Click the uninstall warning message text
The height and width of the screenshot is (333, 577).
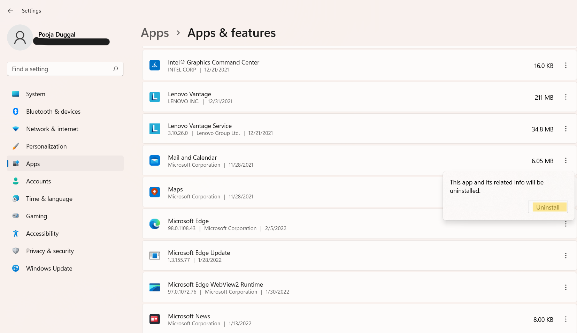[497, 187]
